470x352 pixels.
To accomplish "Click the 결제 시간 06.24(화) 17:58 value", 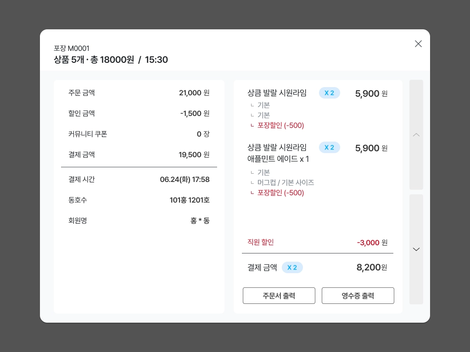I will tap(185, 179).
